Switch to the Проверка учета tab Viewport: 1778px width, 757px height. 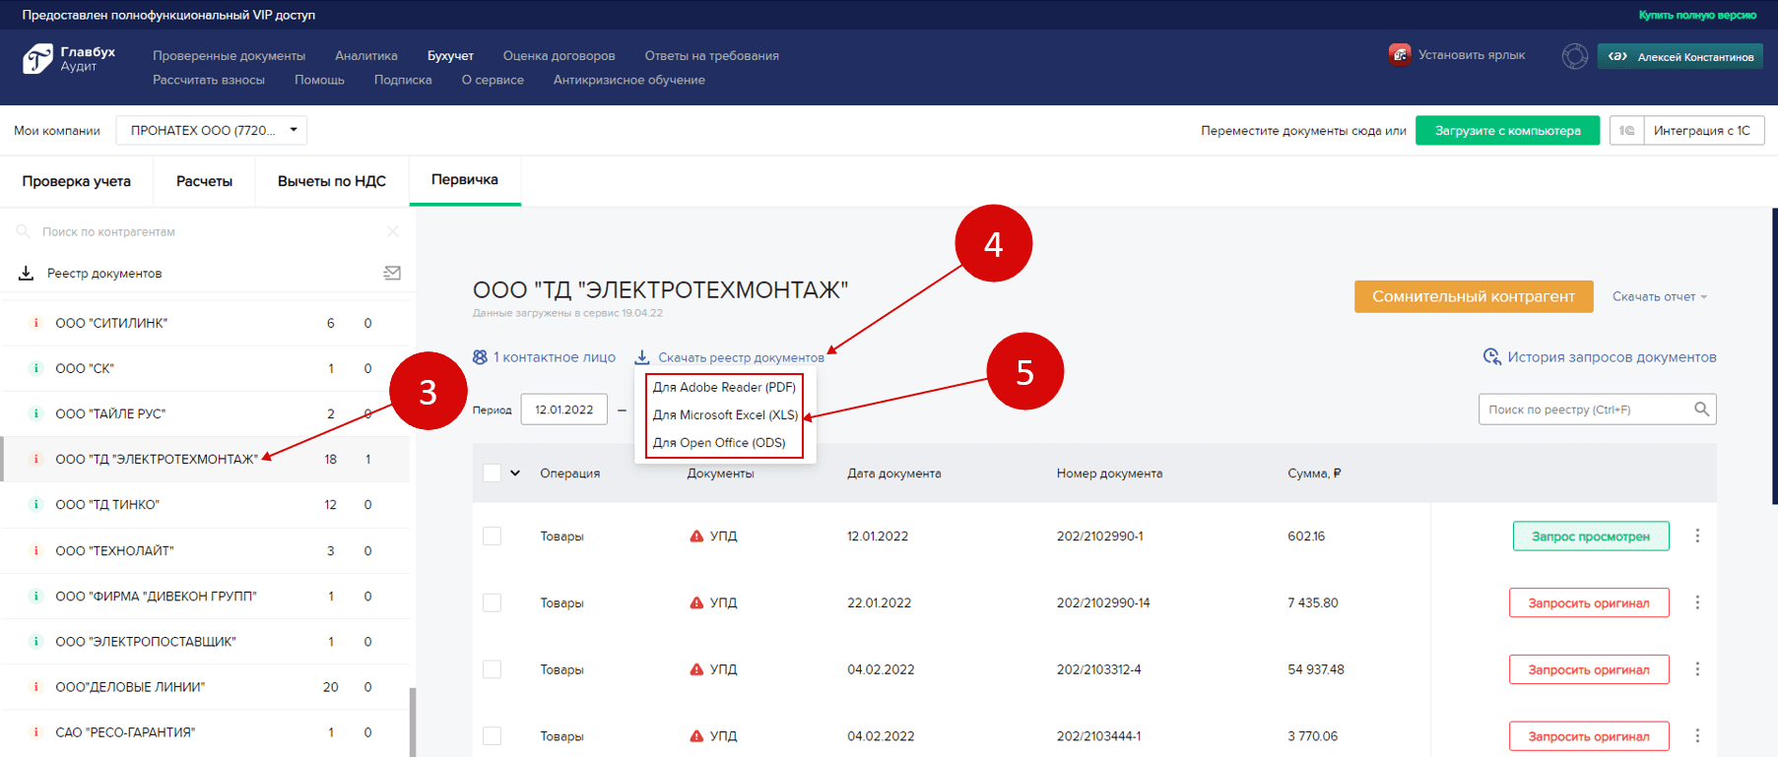coord(77,181)
